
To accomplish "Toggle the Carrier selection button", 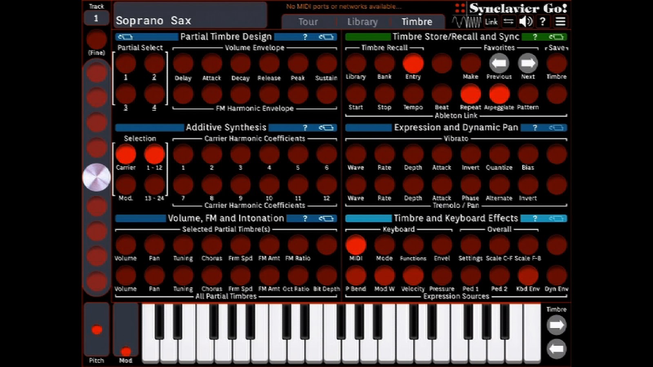I will coord(126,154).
